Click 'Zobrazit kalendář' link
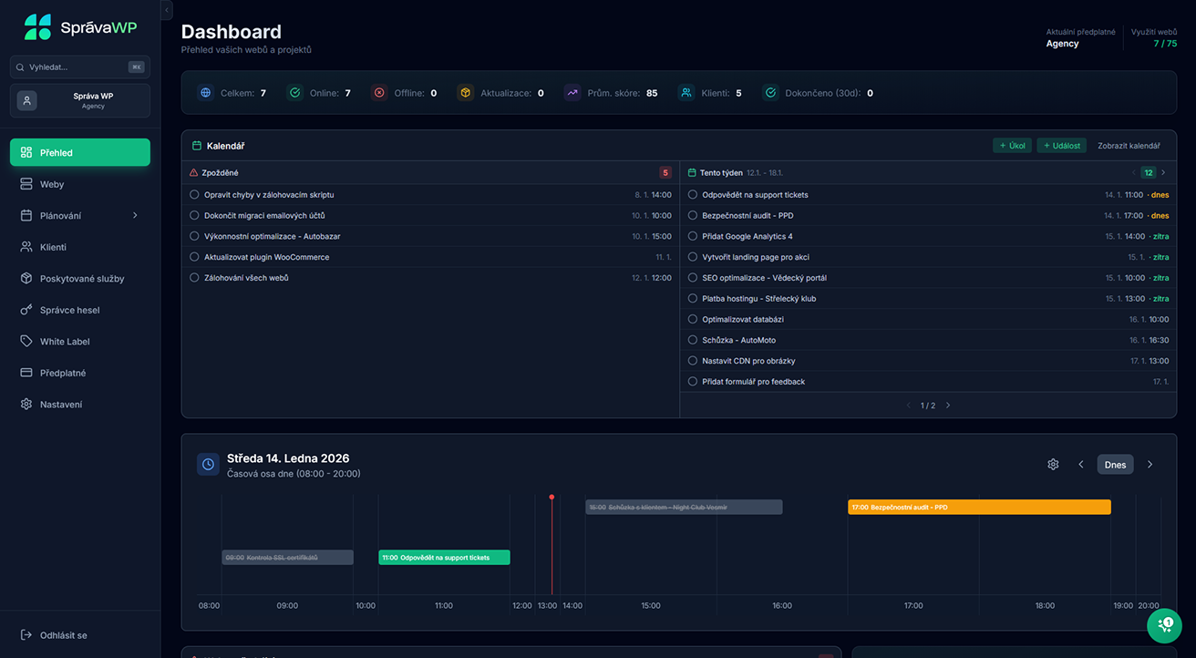1196x658 pixels. [x=1129, y=146]
